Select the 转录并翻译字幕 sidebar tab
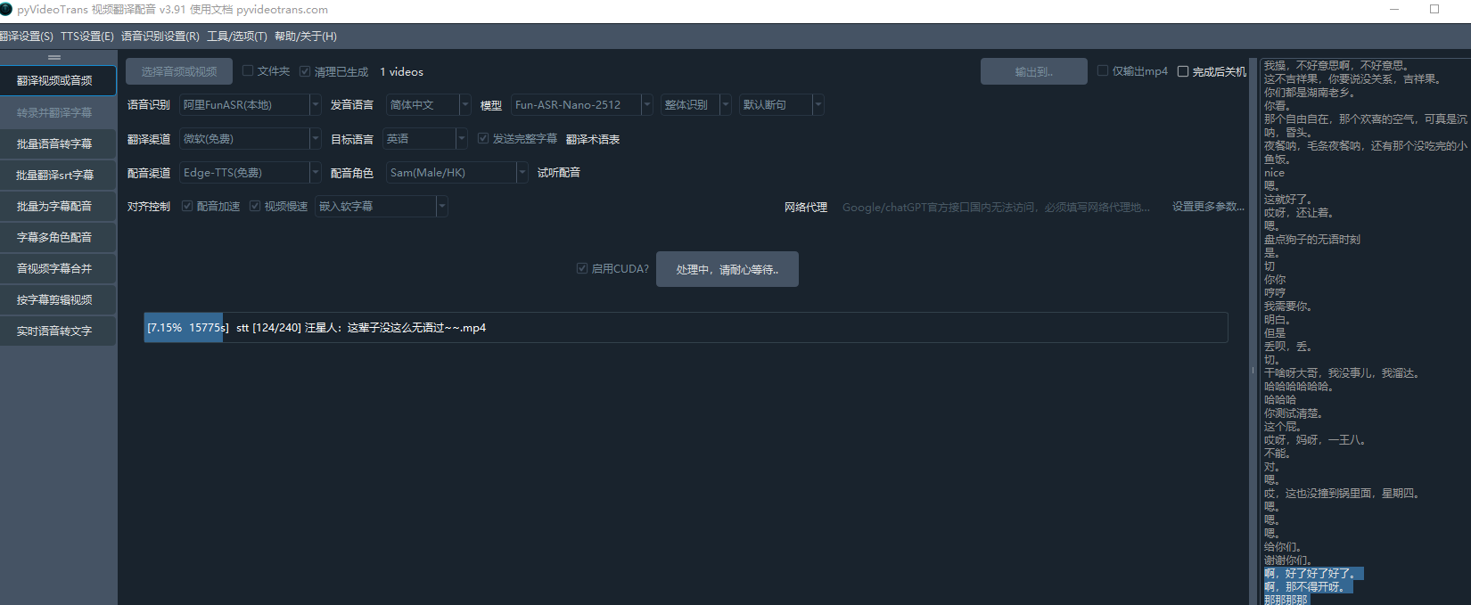Screen dimensions: 1471x605 (x=58, y=113)
